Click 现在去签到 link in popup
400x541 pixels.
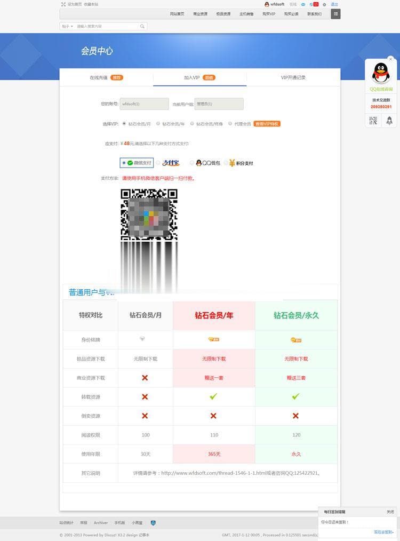pos(384,532)
